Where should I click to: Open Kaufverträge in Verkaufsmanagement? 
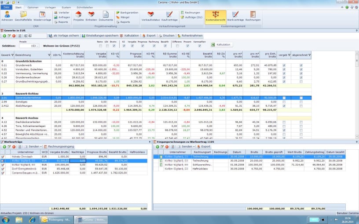click(169, 16)
